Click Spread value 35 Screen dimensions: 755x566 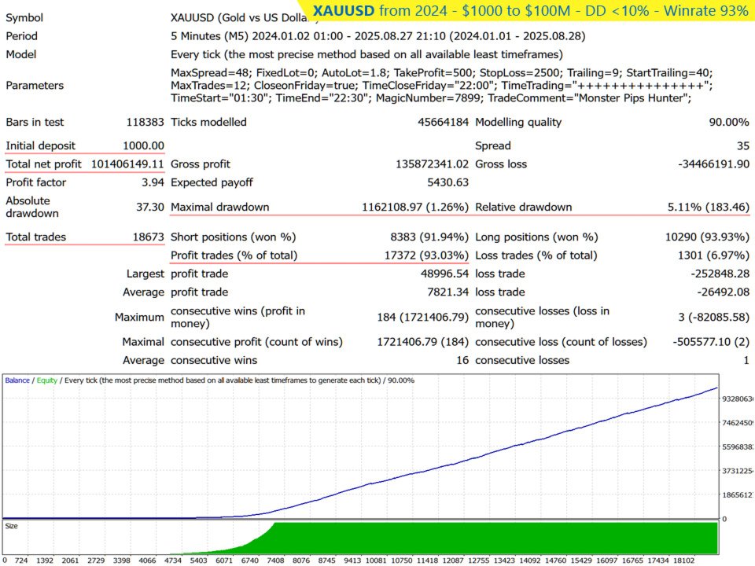[743, 146]
